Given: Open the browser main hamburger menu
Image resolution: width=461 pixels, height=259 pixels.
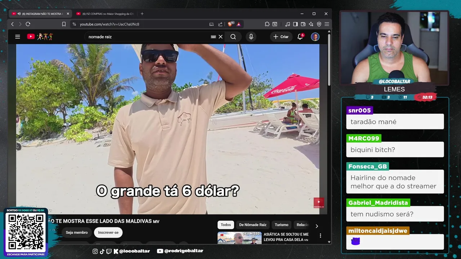Looking at the screenshot, I should pyautogui.click(x=327, y=24).
